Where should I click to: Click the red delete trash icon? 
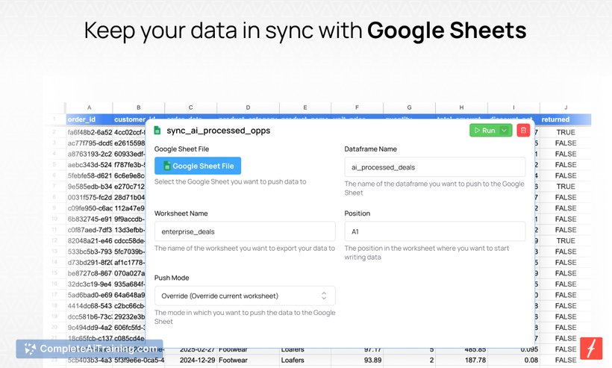523,131
